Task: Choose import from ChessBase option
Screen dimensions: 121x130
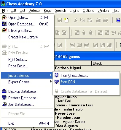Action: (x=87, y=75)
